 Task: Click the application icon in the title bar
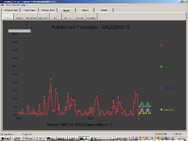(2, 2)
